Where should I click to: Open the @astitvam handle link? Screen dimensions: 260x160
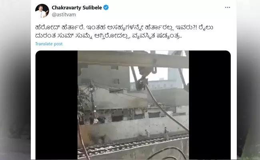click(64, 14)
